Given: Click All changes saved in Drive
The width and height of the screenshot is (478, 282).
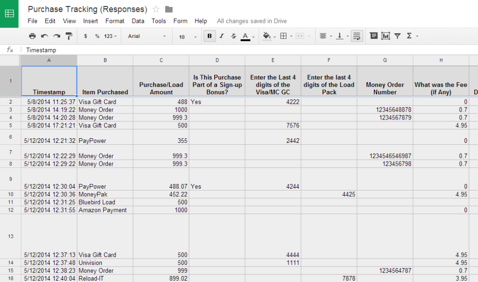Looking at the screenshot, I should 252,21.
